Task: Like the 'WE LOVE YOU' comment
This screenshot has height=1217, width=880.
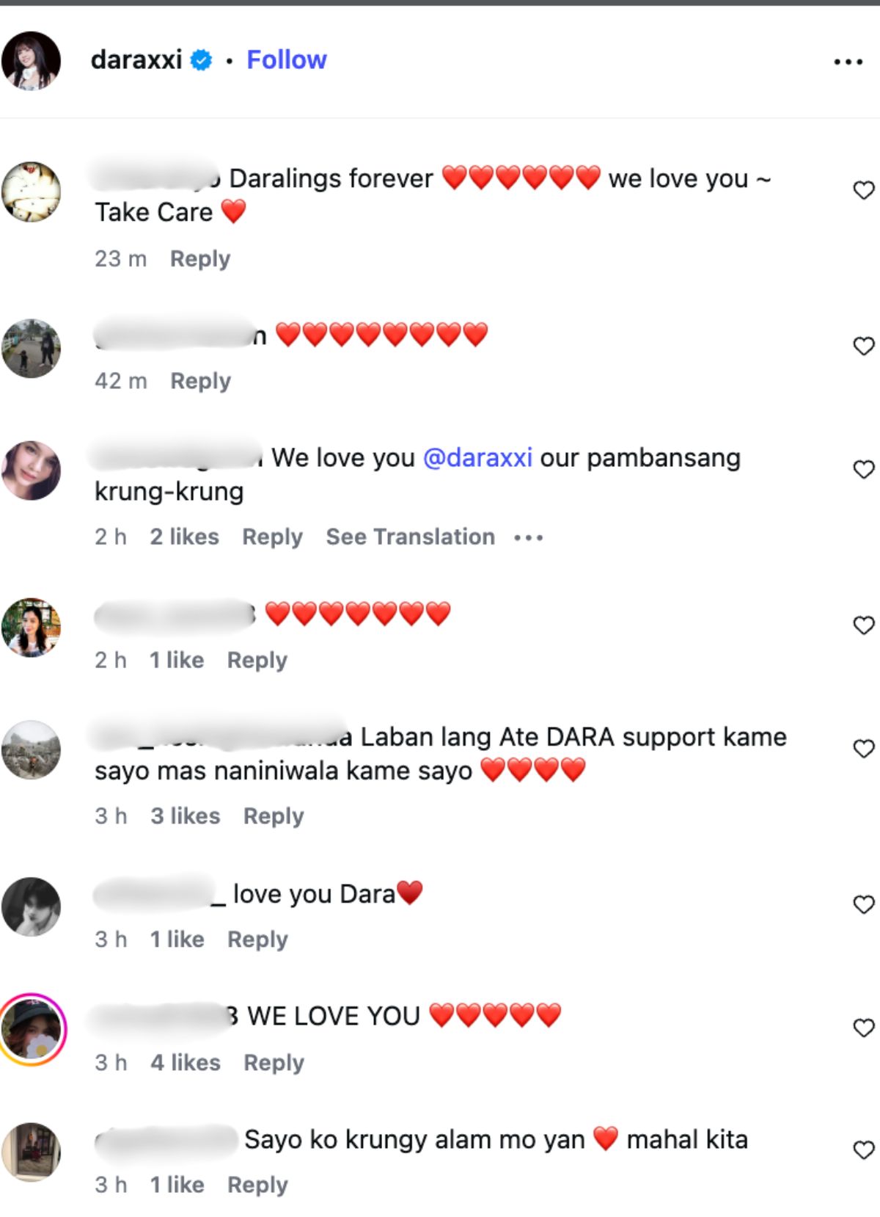Action: [x=864, y=1028]
